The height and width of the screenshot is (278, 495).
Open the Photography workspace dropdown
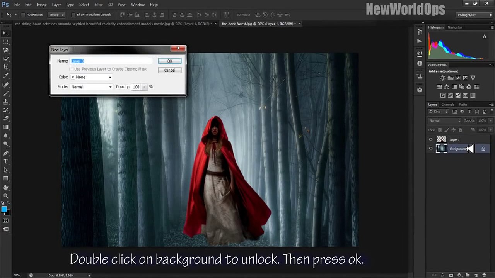tap(474, 15)
